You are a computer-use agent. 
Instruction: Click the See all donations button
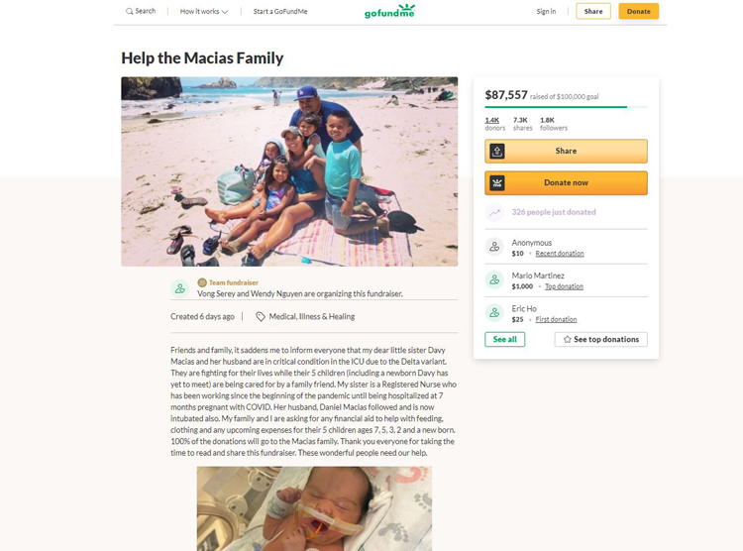pos(504,340)
